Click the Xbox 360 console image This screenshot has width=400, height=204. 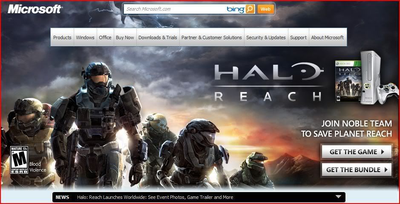click(x=369, y=77)
